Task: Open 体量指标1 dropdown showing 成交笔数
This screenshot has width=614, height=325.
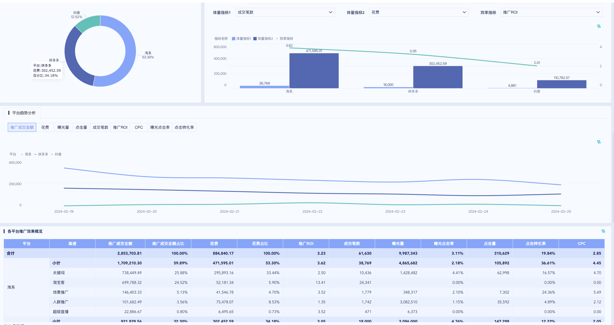Action: [285, 12]
